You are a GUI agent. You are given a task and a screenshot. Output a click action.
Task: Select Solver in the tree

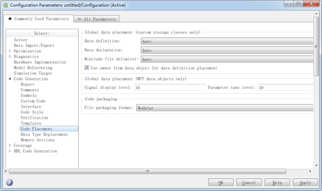[x=21, y=40]
